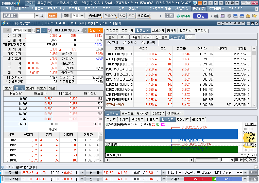Select the 전체 radio button
This screenshot has width=259, height=183.
pyautogui.click(x=109, y=43)
